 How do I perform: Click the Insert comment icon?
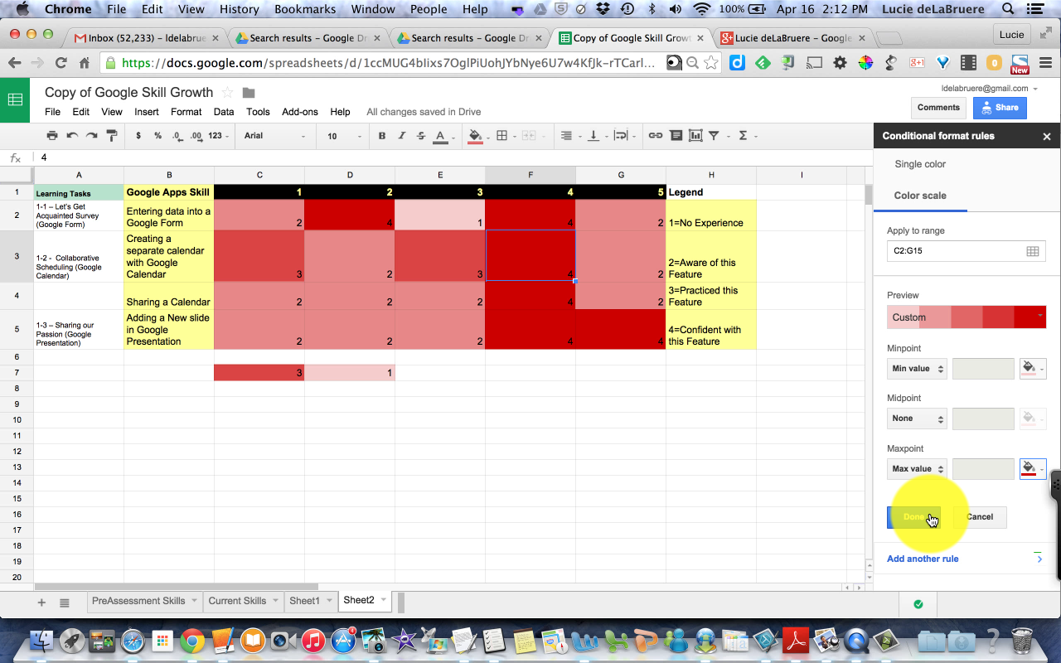pyautogui.click(x=676, y=135)
